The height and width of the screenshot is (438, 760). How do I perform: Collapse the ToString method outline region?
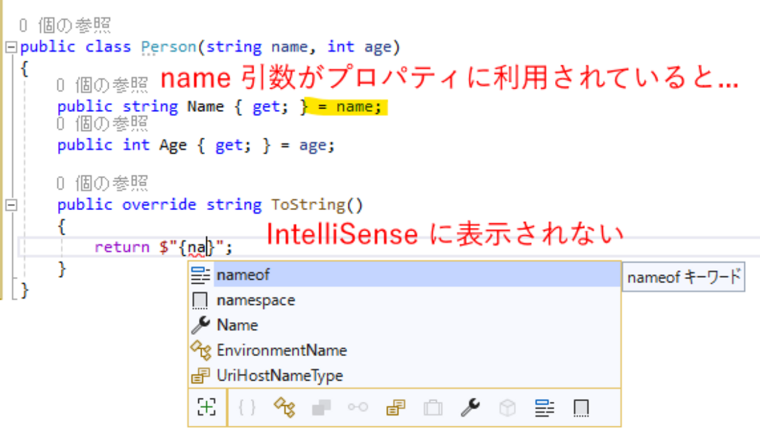(11, 205)
